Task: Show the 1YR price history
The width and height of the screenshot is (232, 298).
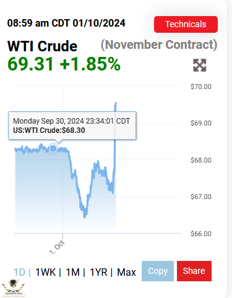Action: tap(98, 272)
